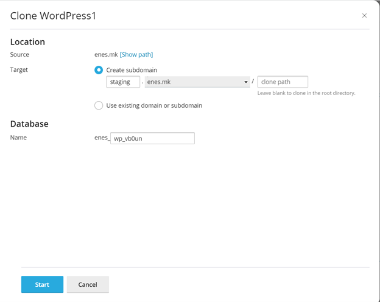Click the enes_ database prefix text

pos(102,138)
